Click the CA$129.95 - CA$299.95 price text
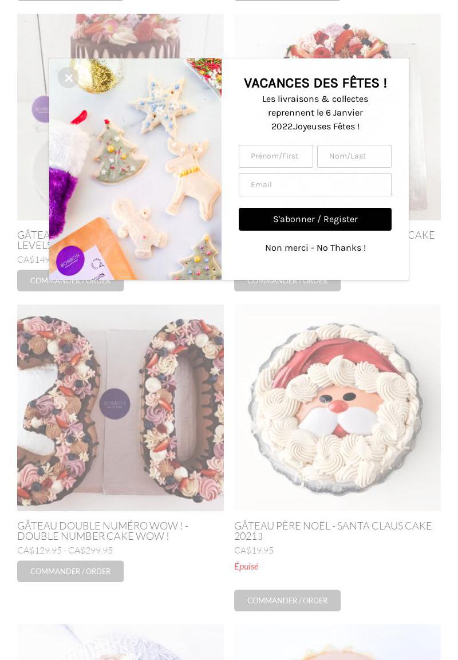The width and height of the screenshot is (458, 660). 65,550
